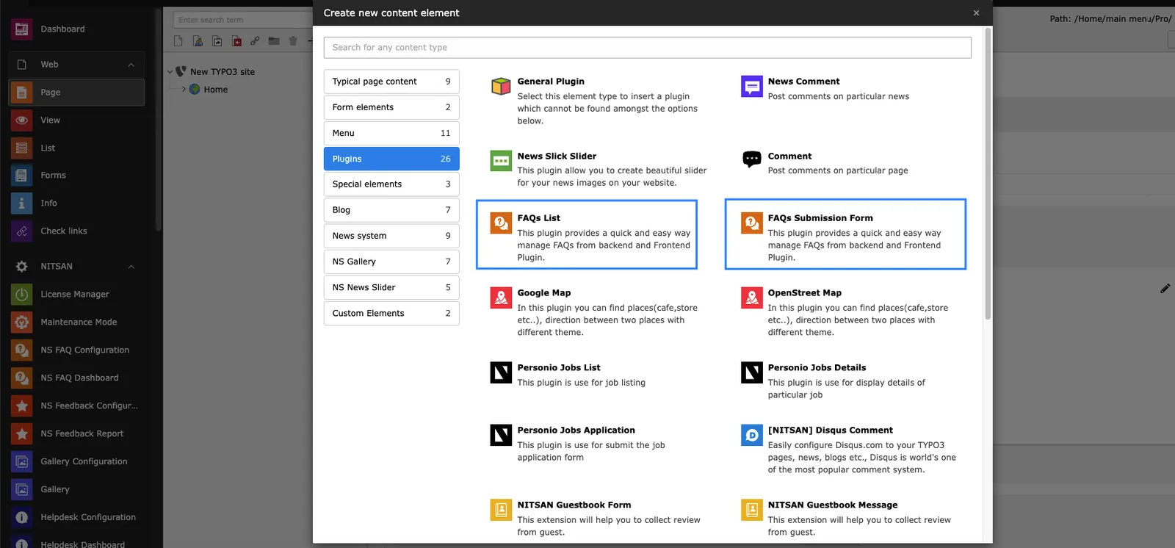1175x548 pixels.
Task: Open the News system tab
Action: [391, 236]
